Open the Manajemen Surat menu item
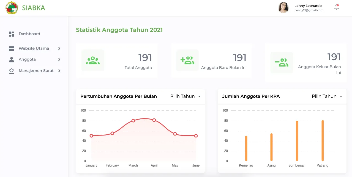The height and width of the screenshot is (177, 352). pos(36,71)
